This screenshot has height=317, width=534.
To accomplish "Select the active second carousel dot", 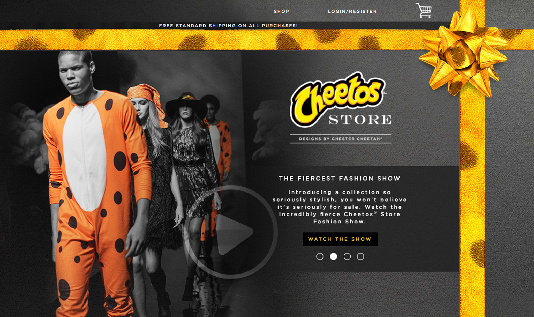I will 334,256.
